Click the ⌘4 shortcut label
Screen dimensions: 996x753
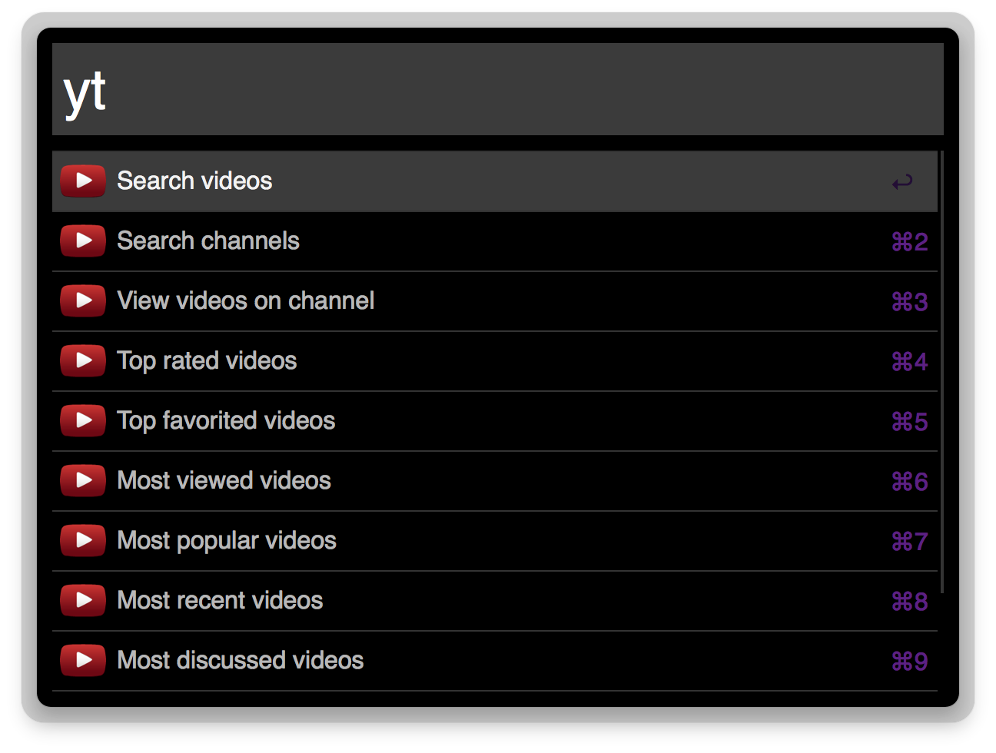click(x=910, y=362)
